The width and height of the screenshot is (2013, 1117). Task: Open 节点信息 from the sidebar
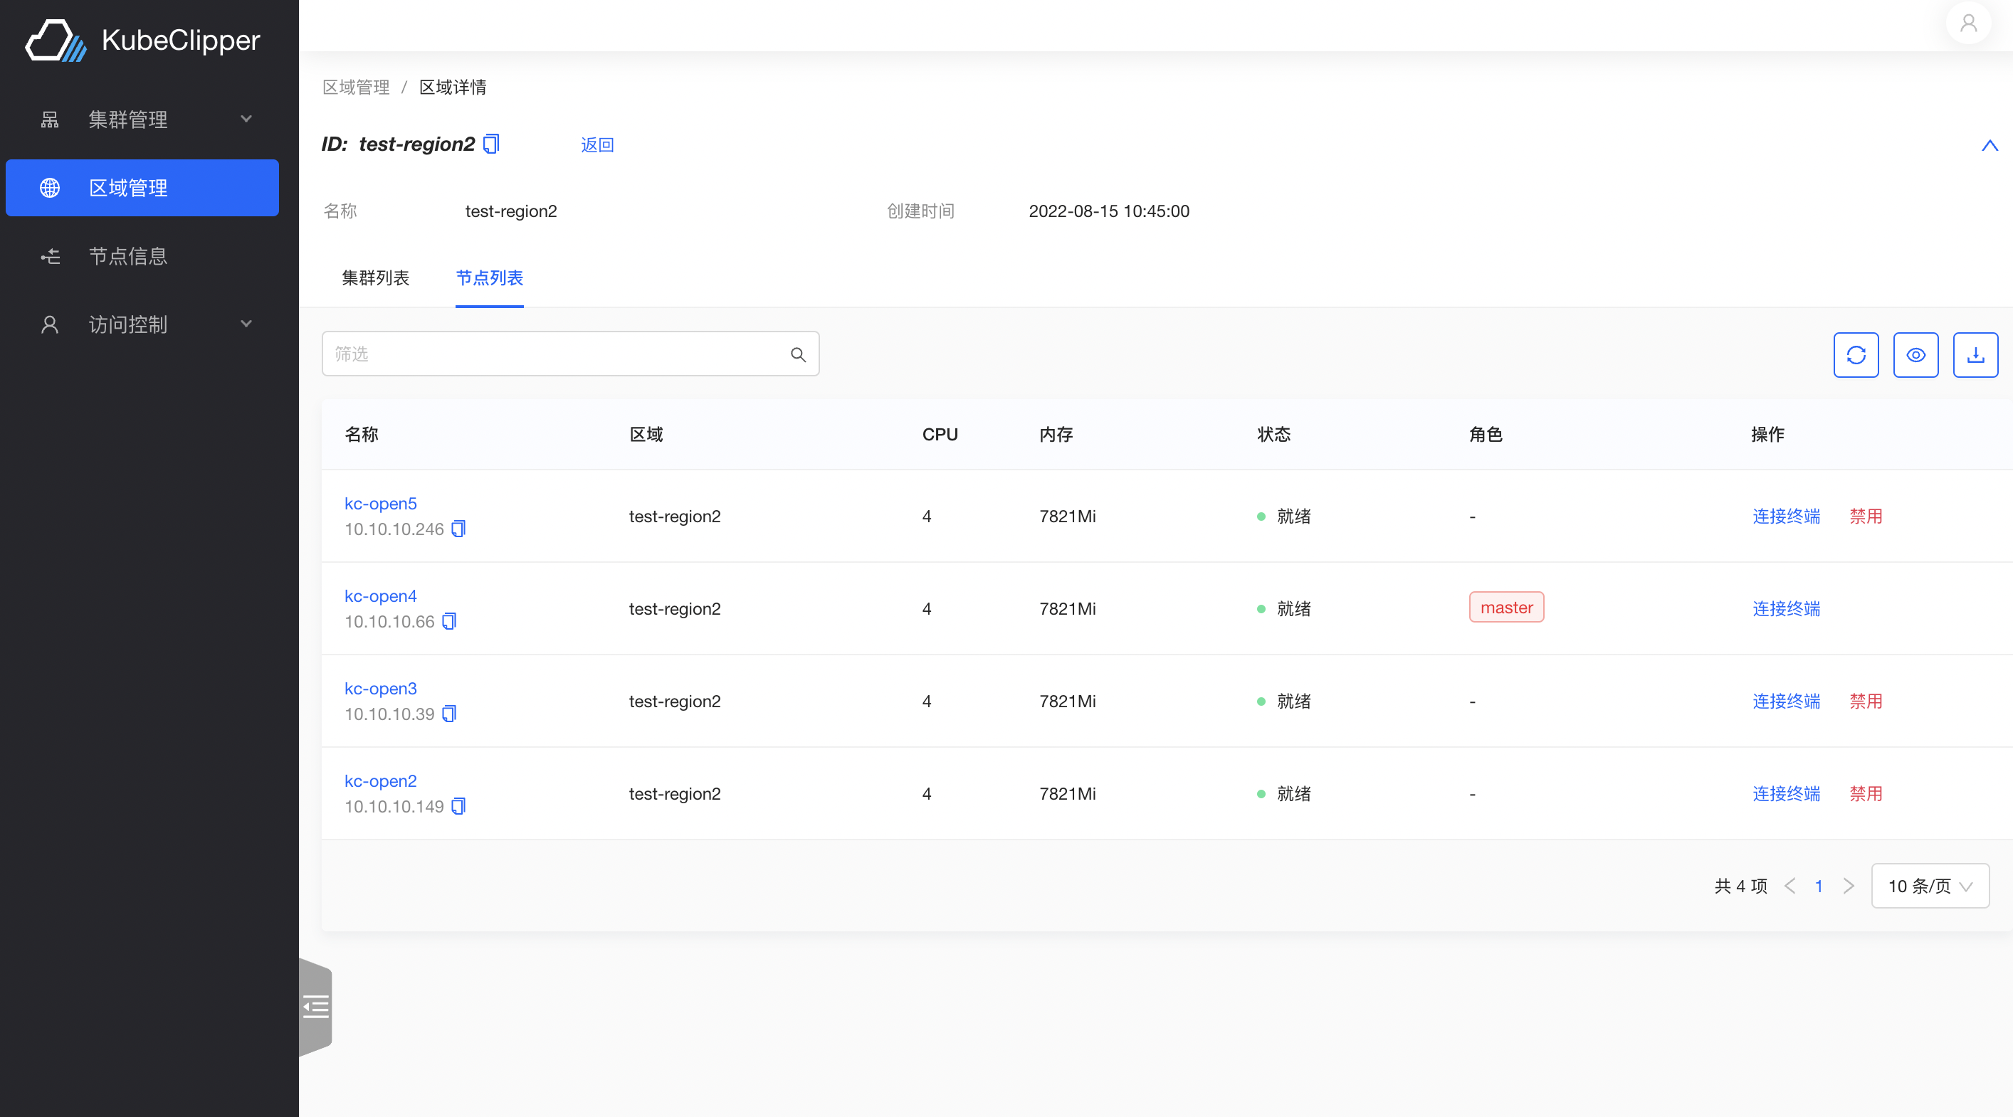point(128,256)
